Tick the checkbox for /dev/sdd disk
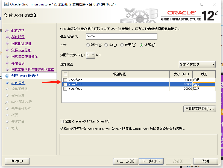223x168 pixels. coord(65,89)
